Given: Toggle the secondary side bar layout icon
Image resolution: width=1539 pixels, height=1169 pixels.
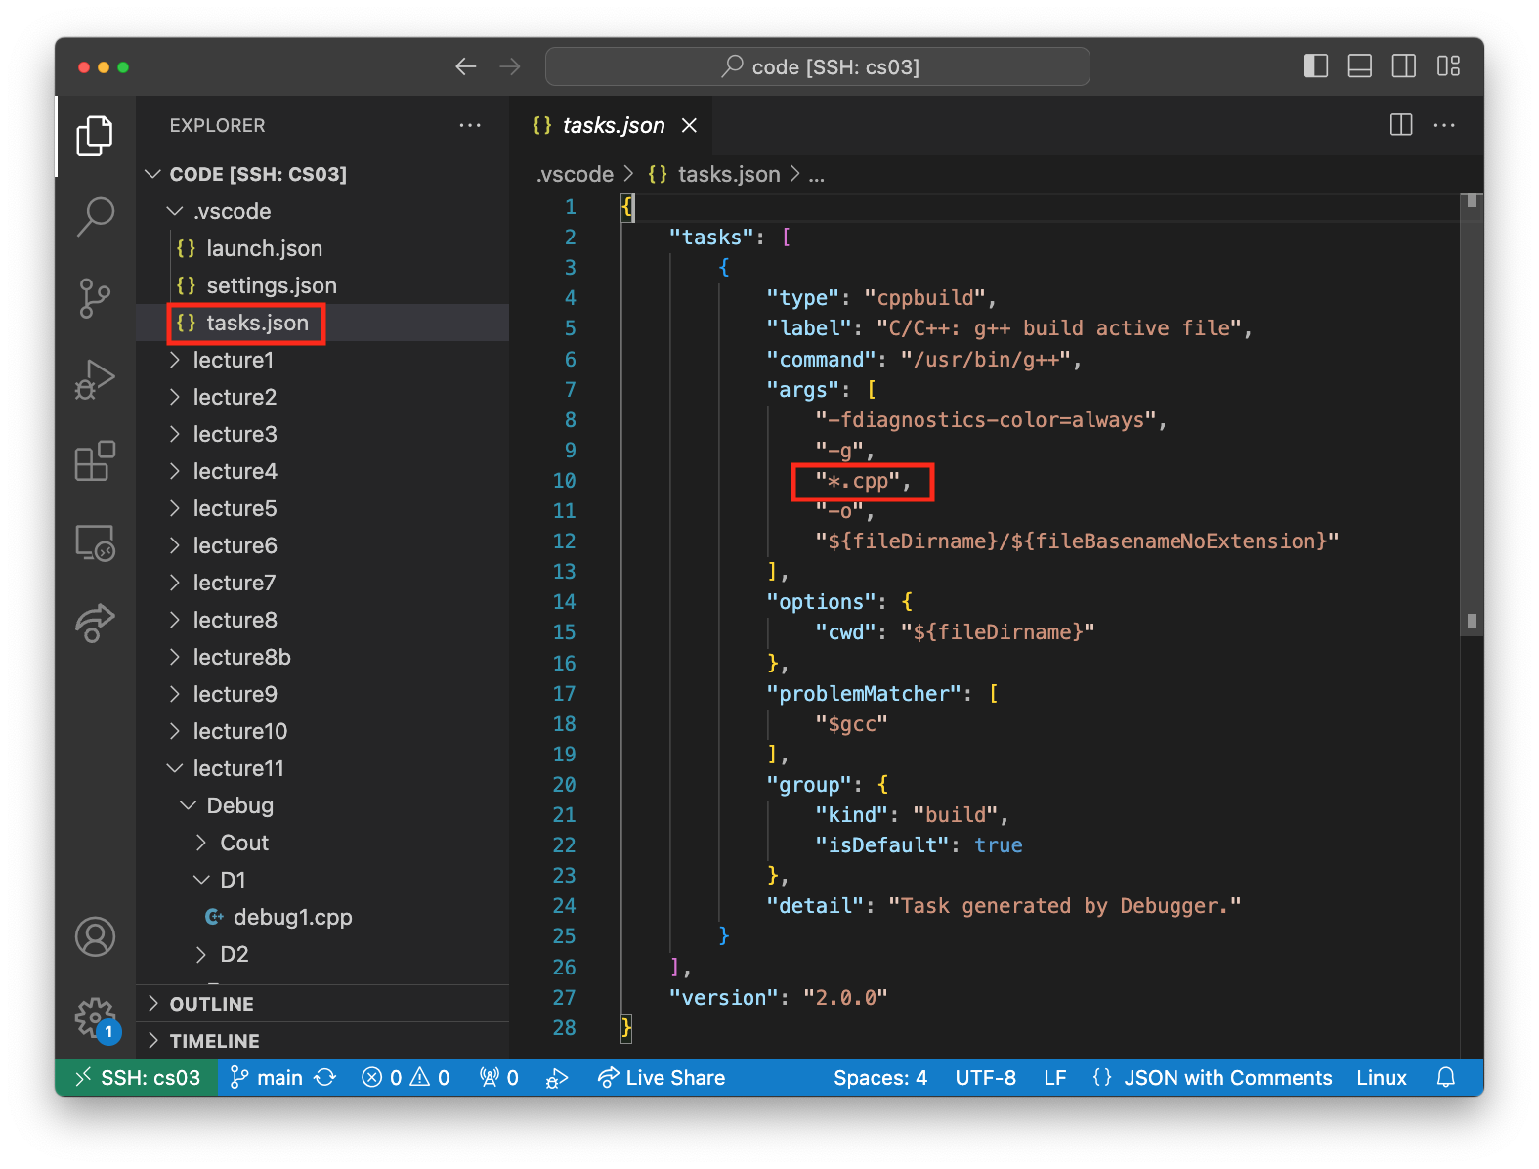Looking at the screenshot, I should pyautogui.click(x=1404, y=66).
